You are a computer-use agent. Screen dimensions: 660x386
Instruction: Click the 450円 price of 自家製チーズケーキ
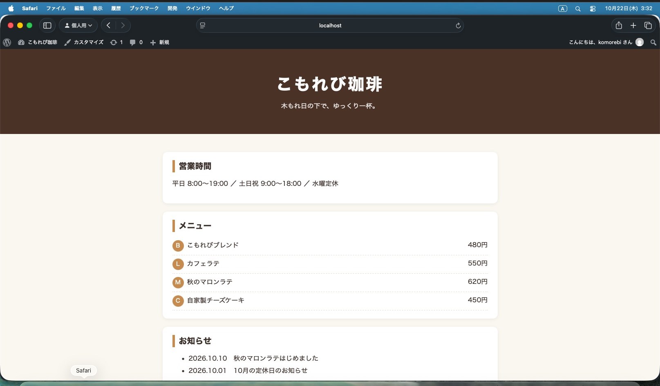(478, 300)
